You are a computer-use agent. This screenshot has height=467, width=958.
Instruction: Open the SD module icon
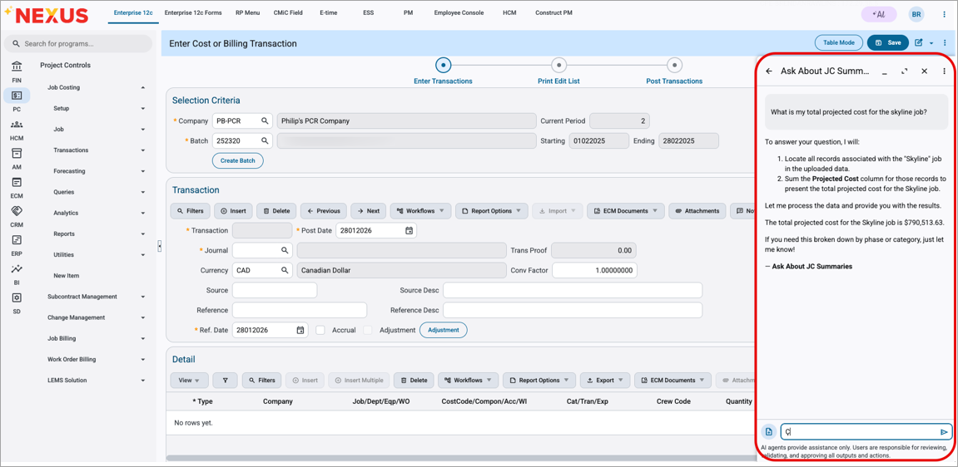click(17, 297)
